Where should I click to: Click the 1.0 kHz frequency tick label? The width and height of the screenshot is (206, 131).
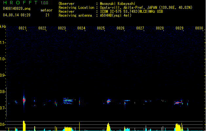pos(3,59)
